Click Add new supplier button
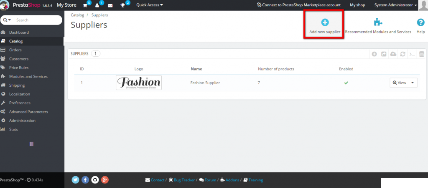This screenshot has height=188, width=428. pyautogui.click(x=325, y=26)
